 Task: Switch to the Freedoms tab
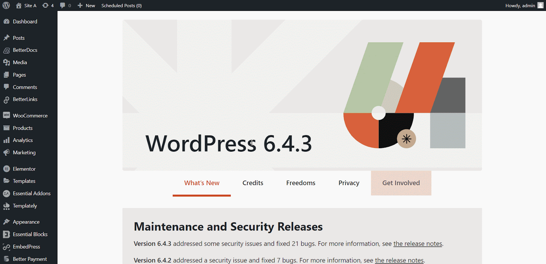click(x=301, y=183)
